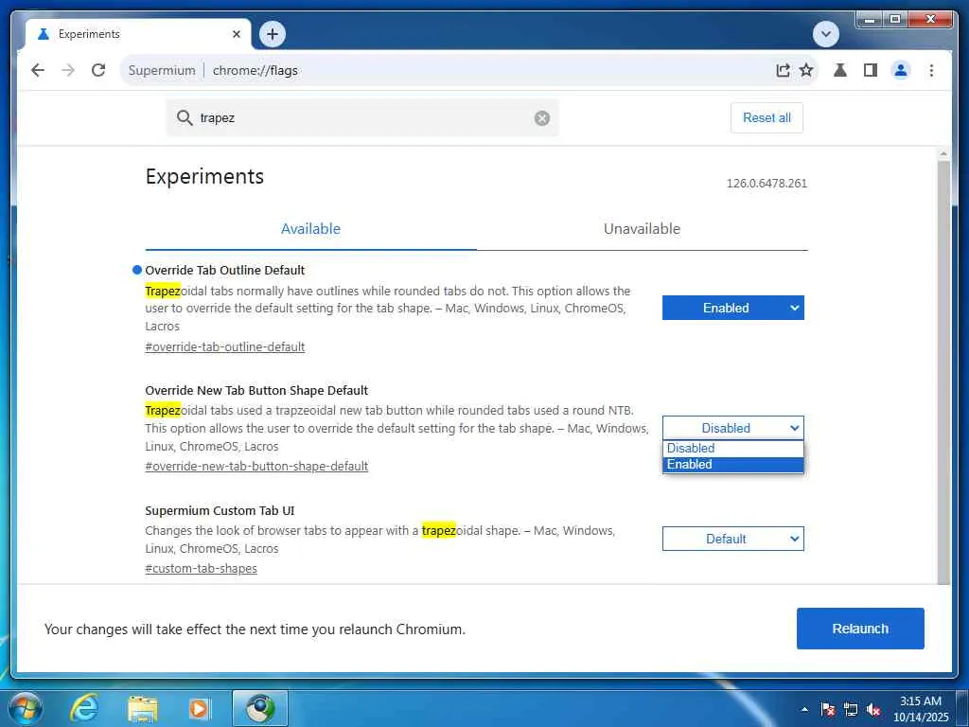The height and width of the screenshot is (727, 969).
Task: Click the network tray icon
Action: tap(851, 709)
